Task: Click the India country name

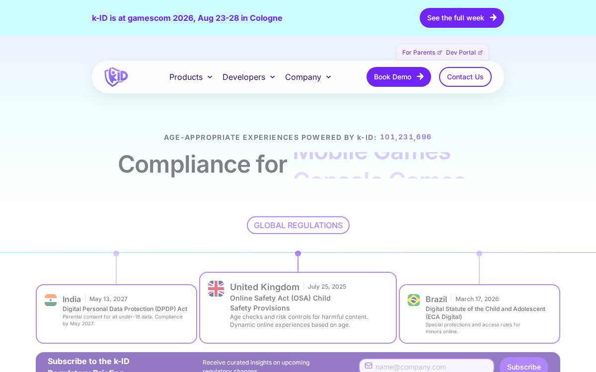Action: point(72,299)
